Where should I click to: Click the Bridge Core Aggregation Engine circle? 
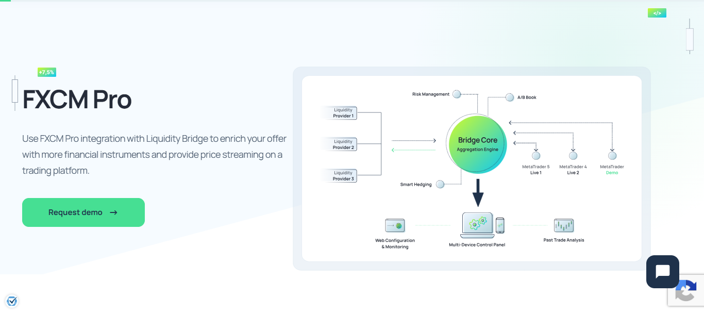478,144
